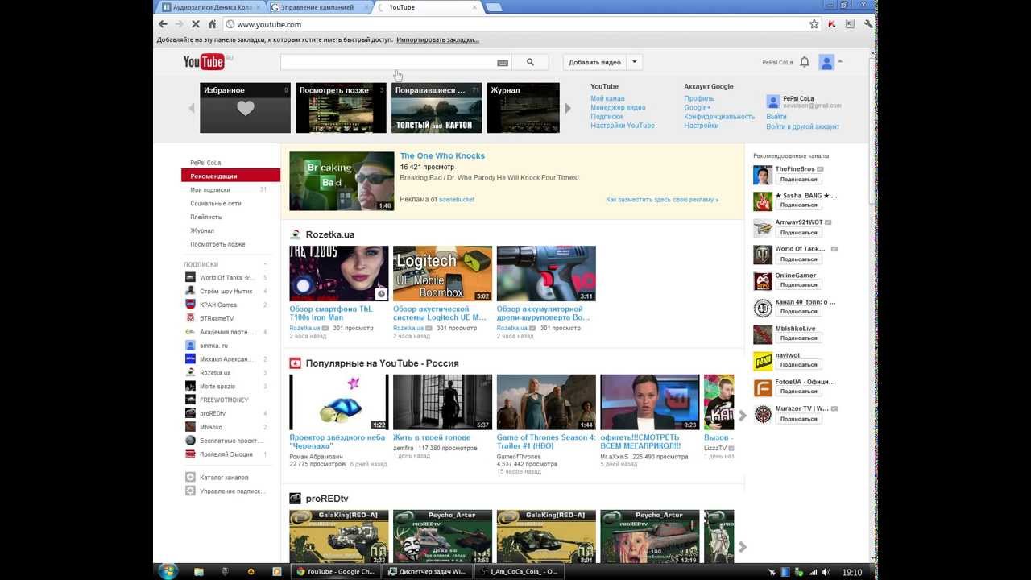Open dropdown arrow next to Добавить видео

634,62
